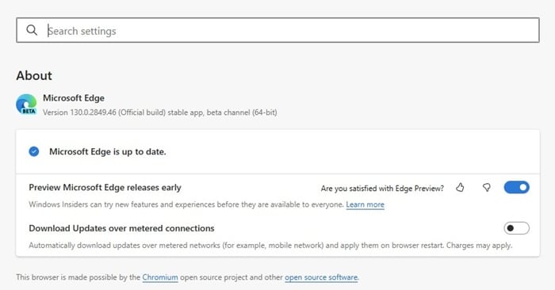Click 'Microsoft Edge is up to date.' text

pos(108,151)
